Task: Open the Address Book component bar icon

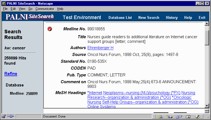Action: 188,116
